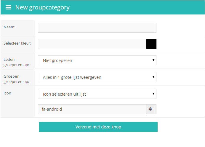
Task: Submit with Verzend met deze knop
Action: click(x=98, y=127)
